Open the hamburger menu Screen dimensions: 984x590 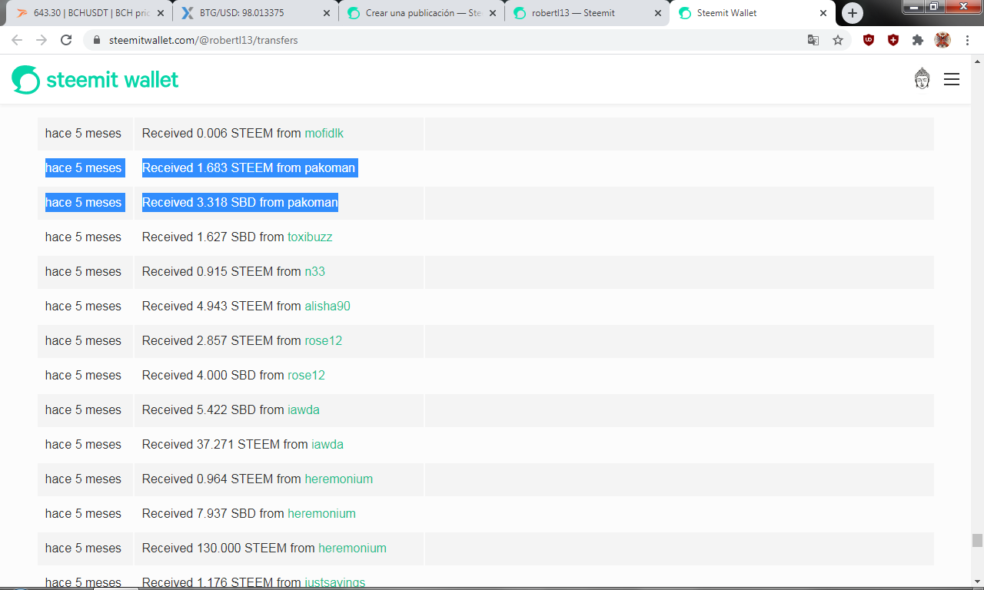952,79
